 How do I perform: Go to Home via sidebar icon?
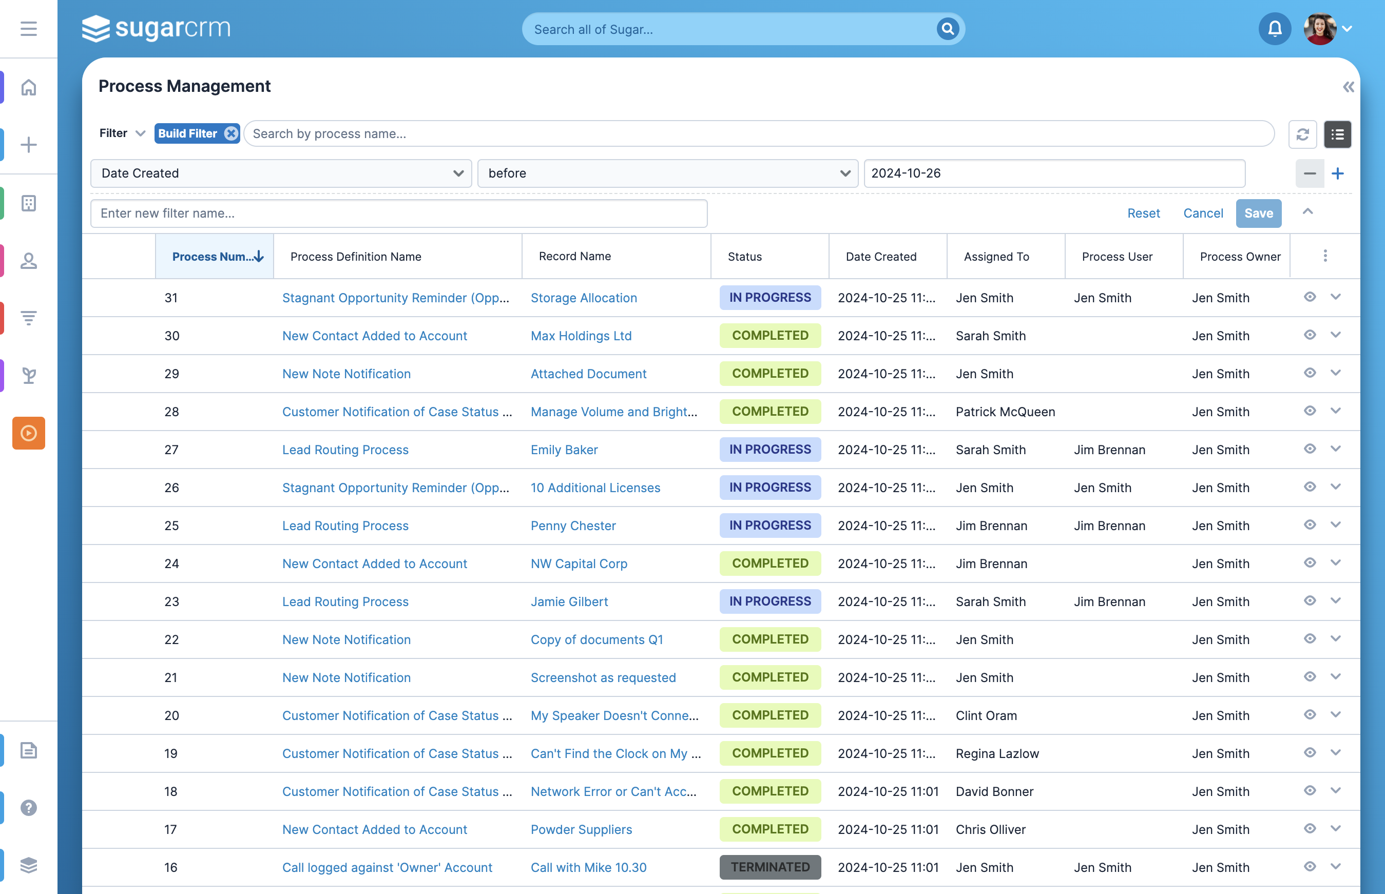pyautogui.click(x=28, y=87)
